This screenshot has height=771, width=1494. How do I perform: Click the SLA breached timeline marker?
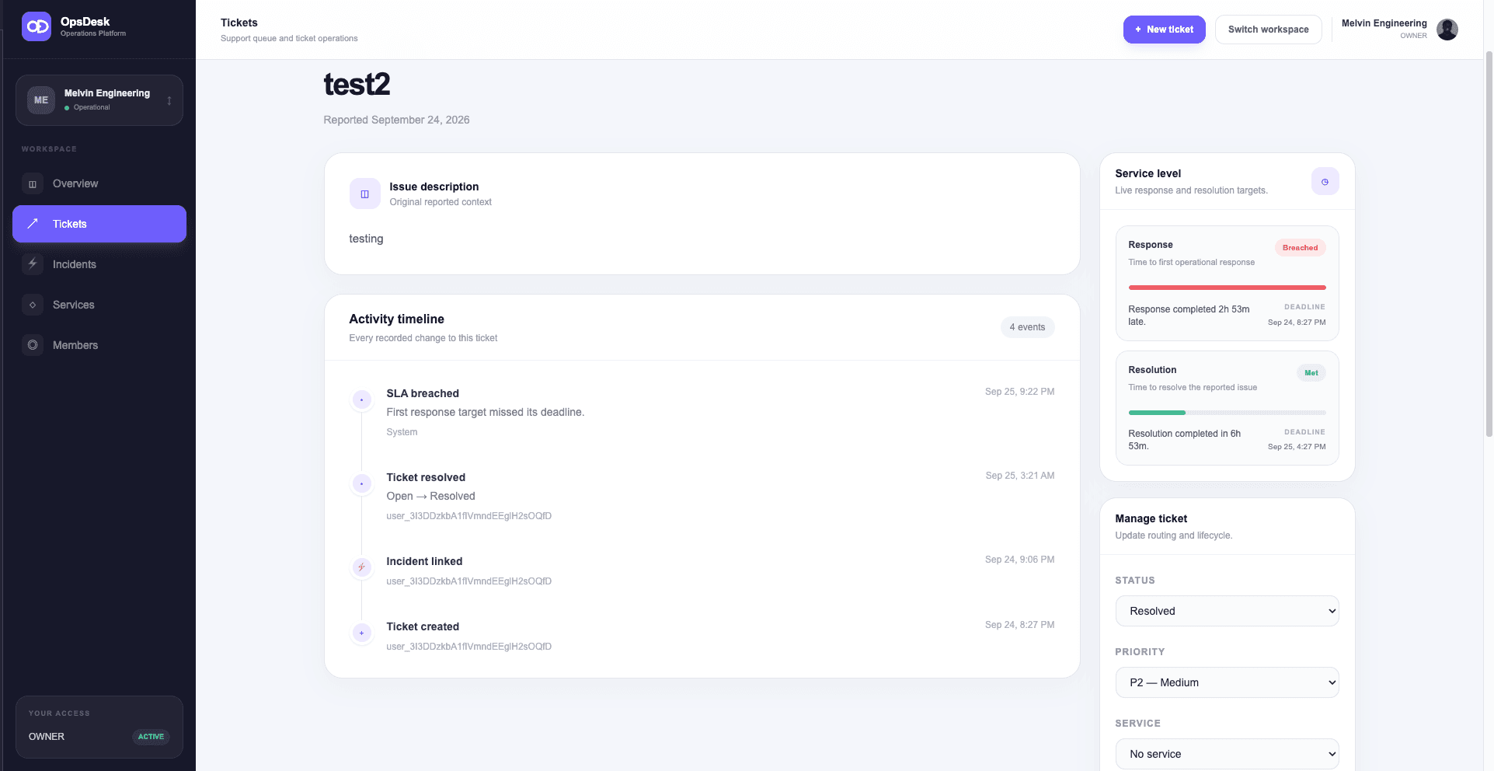coord(361,399)
